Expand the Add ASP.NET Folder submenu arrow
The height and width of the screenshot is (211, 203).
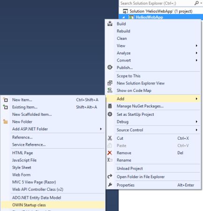coord(101,129)
